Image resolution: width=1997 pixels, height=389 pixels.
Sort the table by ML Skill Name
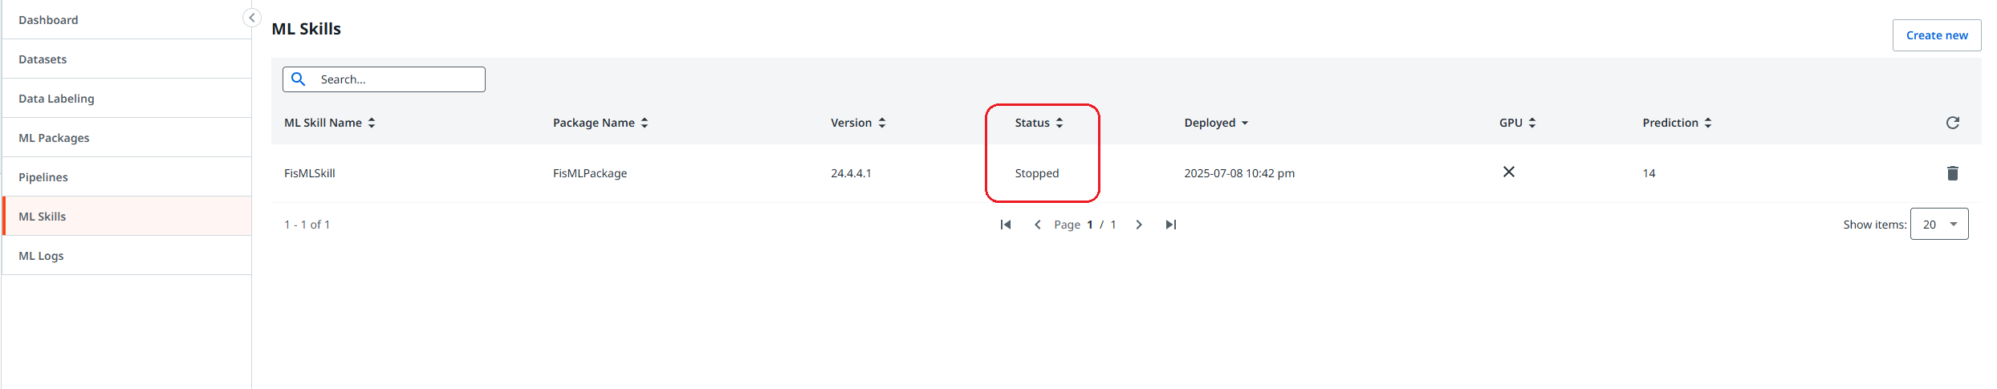pos(329,123)
